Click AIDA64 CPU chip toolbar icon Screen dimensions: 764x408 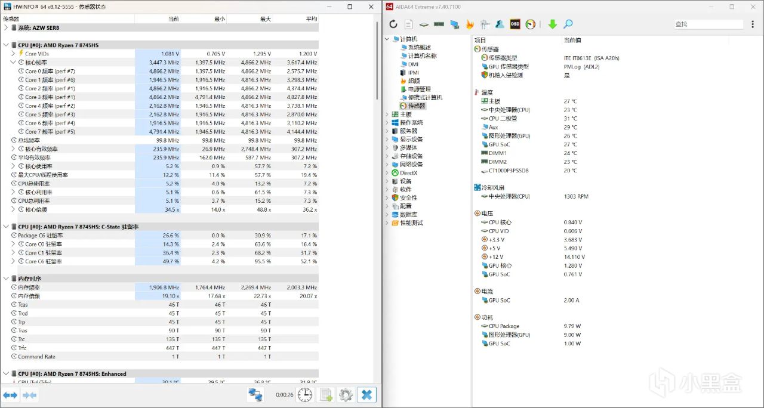click(x=424, y=24)
